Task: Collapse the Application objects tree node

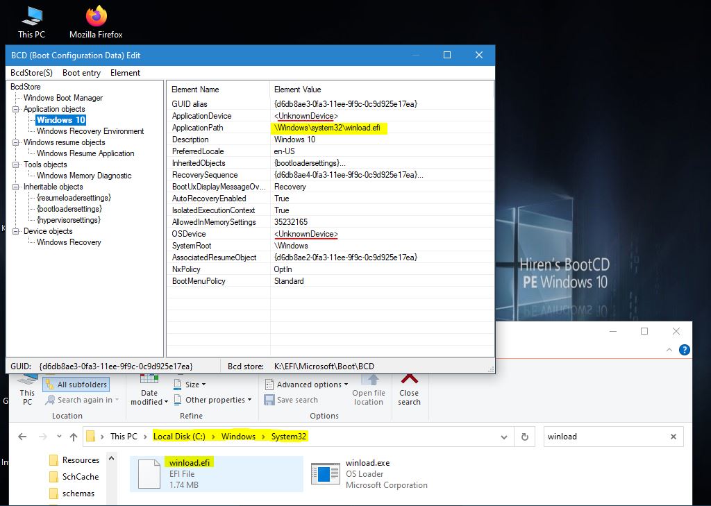Action: [x=16, y=109]
